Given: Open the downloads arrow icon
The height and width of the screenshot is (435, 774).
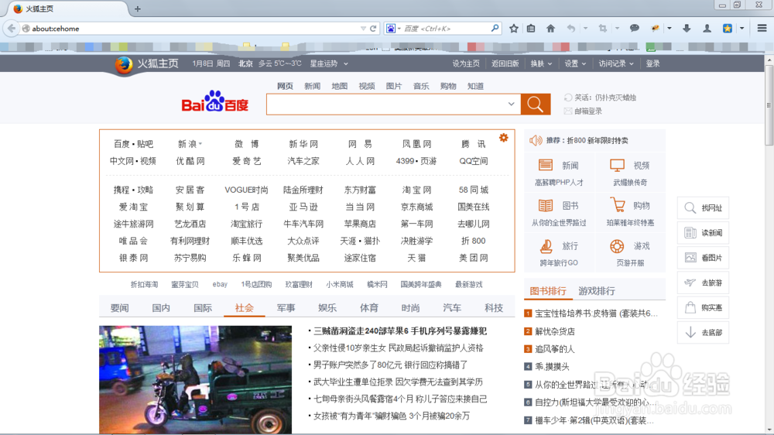Looking at the screenshot, I should pyautogui.click(x=687, y=29).
